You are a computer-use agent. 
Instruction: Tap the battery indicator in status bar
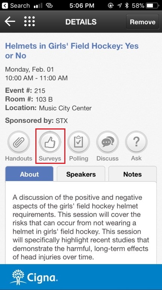tap(153, 6)
